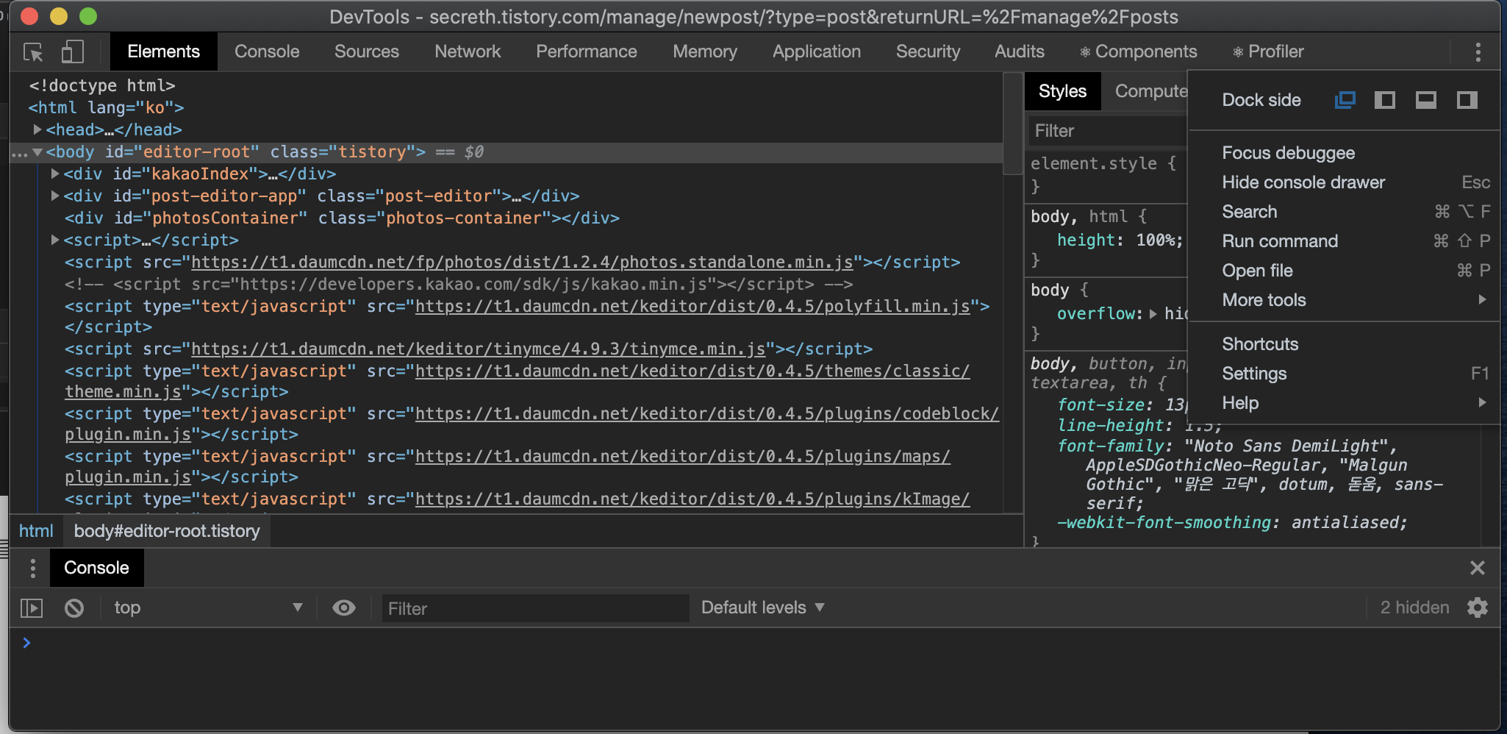Image resolution: width=1507 pixels, height=734 pixels.
Task: Switch to the top Console tab
Action: [267, 51]
